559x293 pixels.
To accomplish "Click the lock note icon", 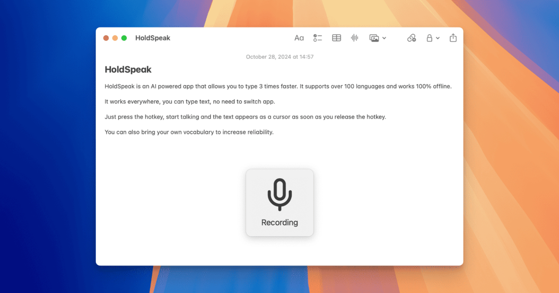I will point(429,38).
